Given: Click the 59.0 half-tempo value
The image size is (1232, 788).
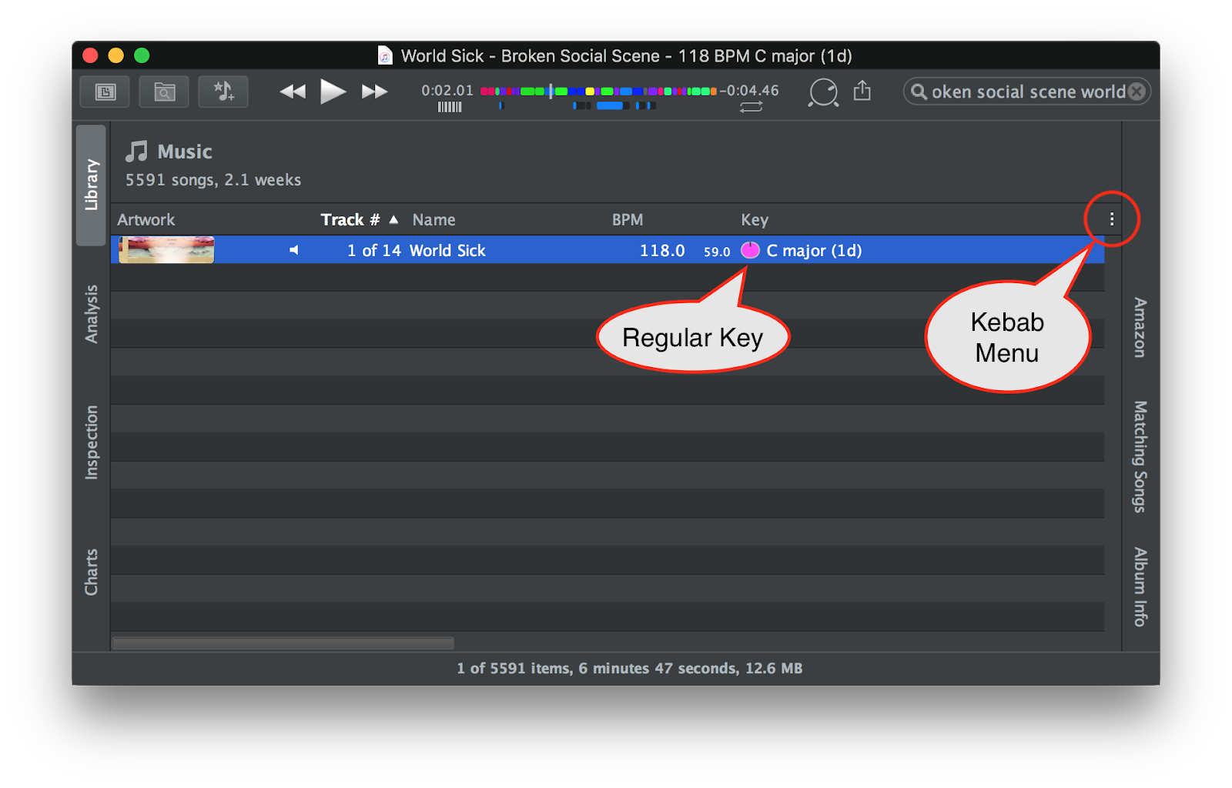Looking at the screenshot, I should (x=717, y=252).
